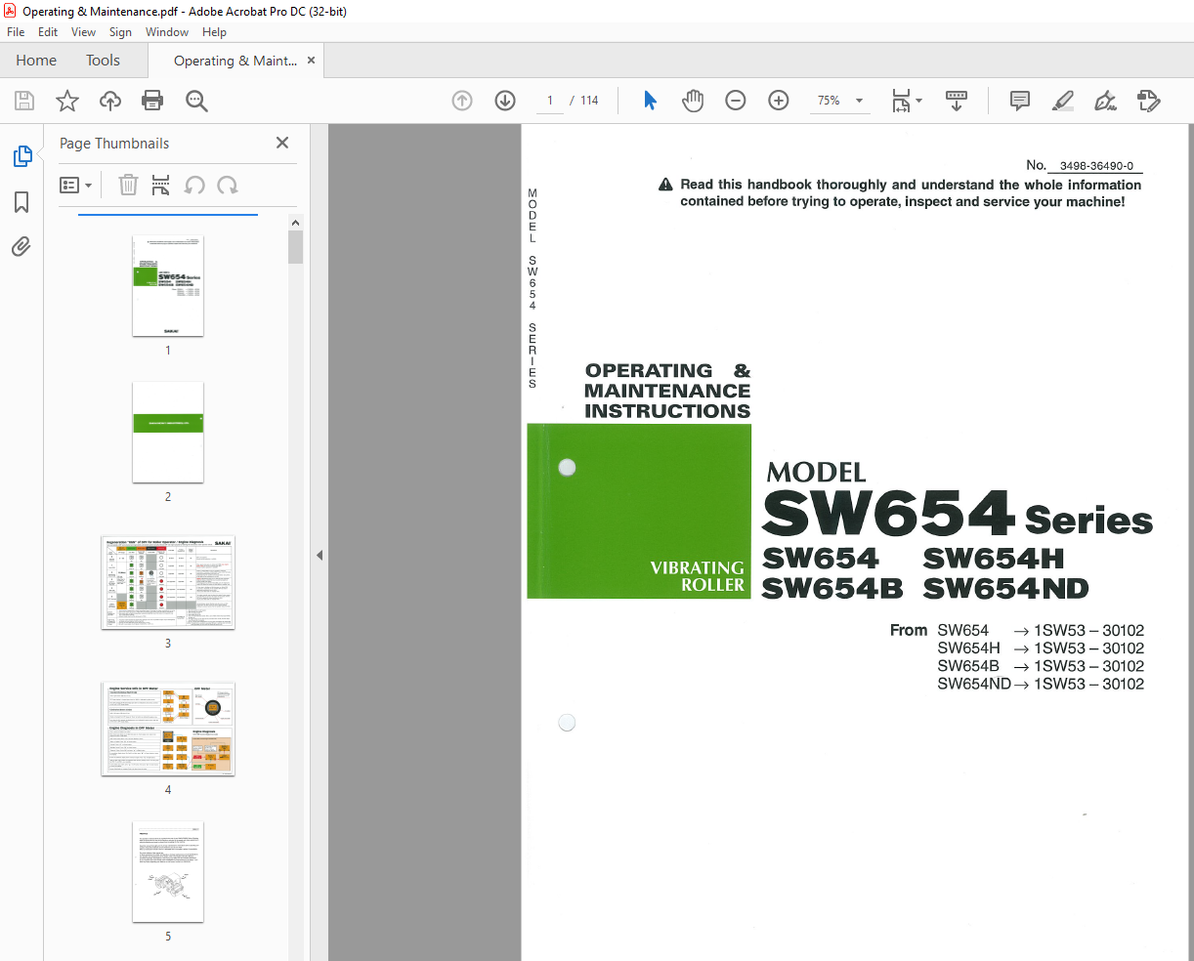Click the Save file icon

[24, 101]
